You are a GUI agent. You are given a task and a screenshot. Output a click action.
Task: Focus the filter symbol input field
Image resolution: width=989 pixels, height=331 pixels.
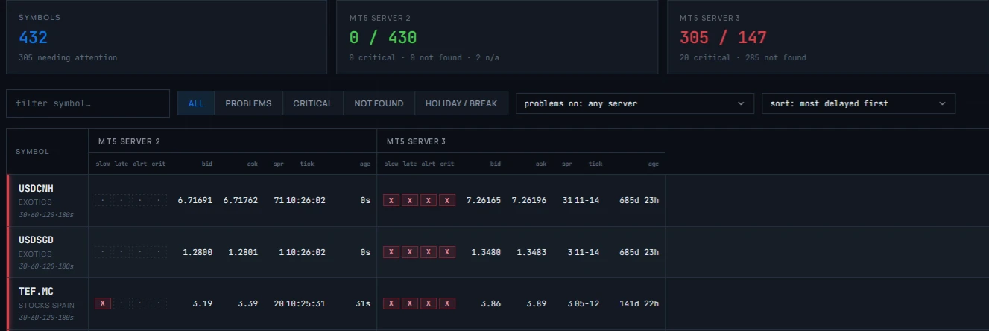click(x=88, y=103)
